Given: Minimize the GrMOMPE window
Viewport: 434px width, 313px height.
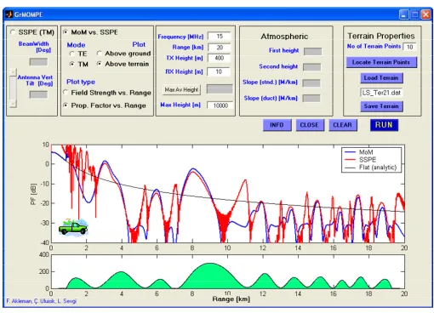Looking at the screenshot, I should pyautogui.click(x=403, y=14).
